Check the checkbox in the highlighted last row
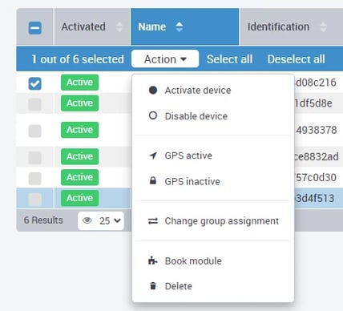Screen dimensions: 343x311 coord(35,199)
